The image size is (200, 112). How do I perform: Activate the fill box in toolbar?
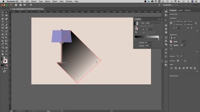coord(3,59)
